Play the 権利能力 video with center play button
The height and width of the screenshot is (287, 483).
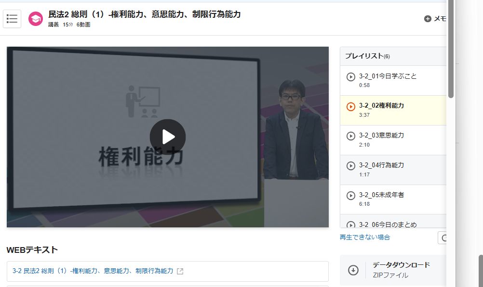(x=167, y=137)
